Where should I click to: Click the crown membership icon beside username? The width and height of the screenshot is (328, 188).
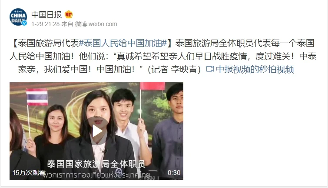click(x=68, y=14)
